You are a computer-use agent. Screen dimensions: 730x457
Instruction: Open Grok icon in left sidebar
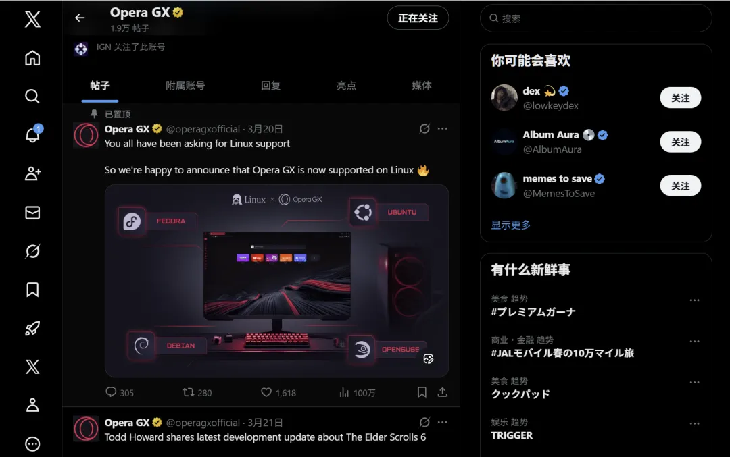(x=32, y=251)
